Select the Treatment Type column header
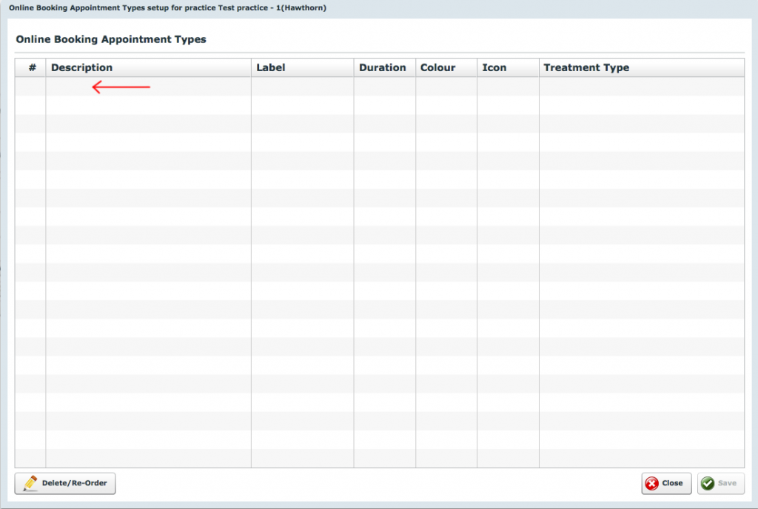758x509 pixels. click(642, 67)
